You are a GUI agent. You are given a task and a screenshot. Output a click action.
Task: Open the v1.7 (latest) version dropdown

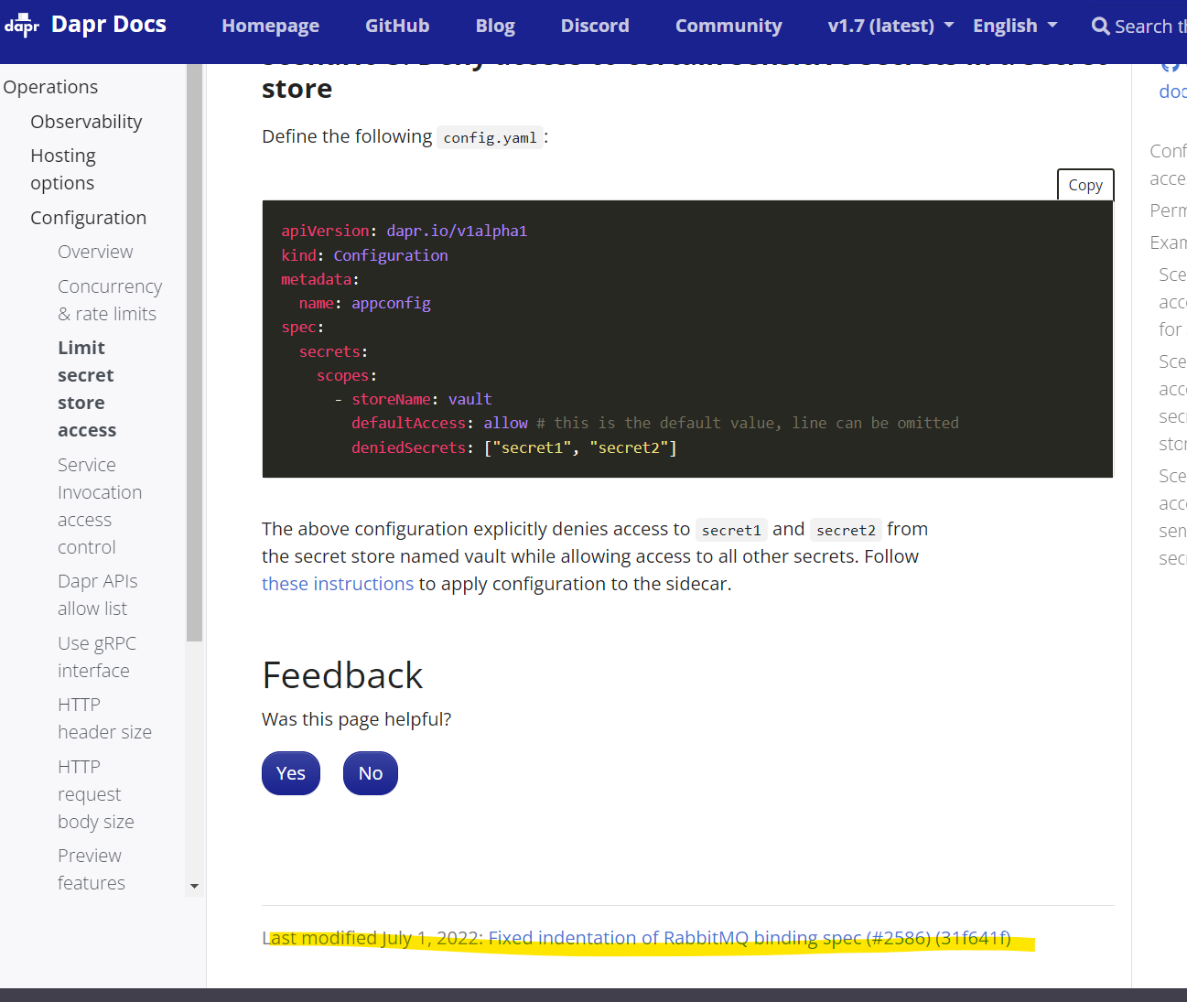(881, 26)
